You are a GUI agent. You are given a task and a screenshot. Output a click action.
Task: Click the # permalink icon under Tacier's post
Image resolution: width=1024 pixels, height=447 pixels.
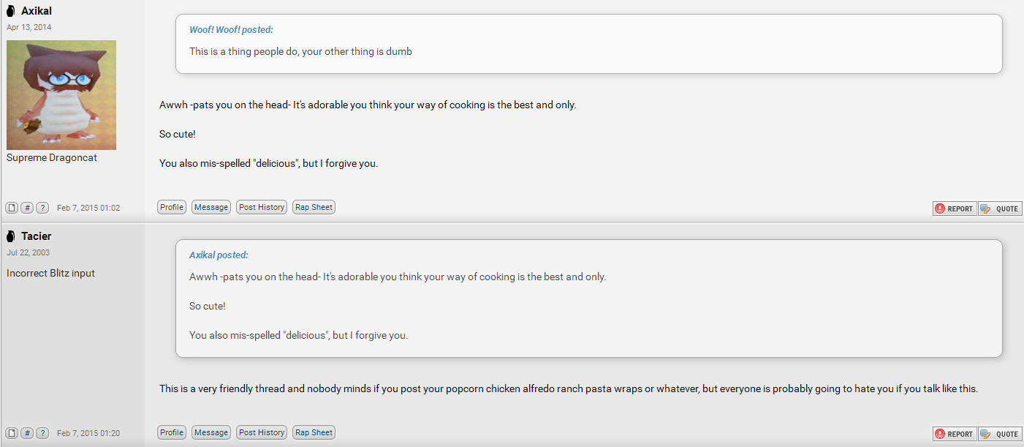27,433
